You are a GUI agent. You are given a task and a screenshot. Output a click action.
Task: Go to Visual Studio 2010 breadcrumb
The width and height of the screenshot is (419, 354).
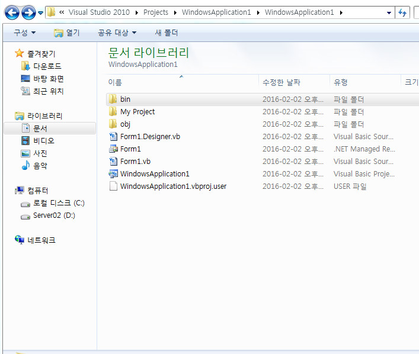[99, 12]
